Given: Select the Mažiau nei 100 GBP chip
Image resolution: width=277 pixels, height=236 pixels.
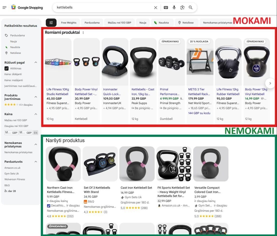Looking at the screenshot, I should (119, 23).
